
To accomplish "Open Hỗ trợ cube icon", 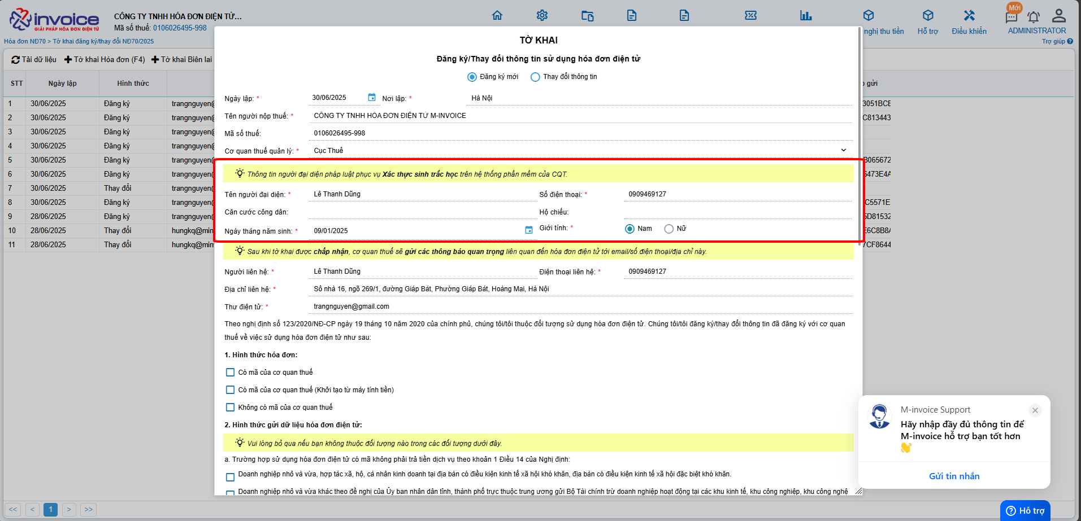I will (x=928, y=15).
